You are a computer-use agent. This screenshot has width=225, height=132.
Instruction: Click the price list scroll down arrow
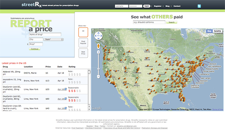(89, 110)
